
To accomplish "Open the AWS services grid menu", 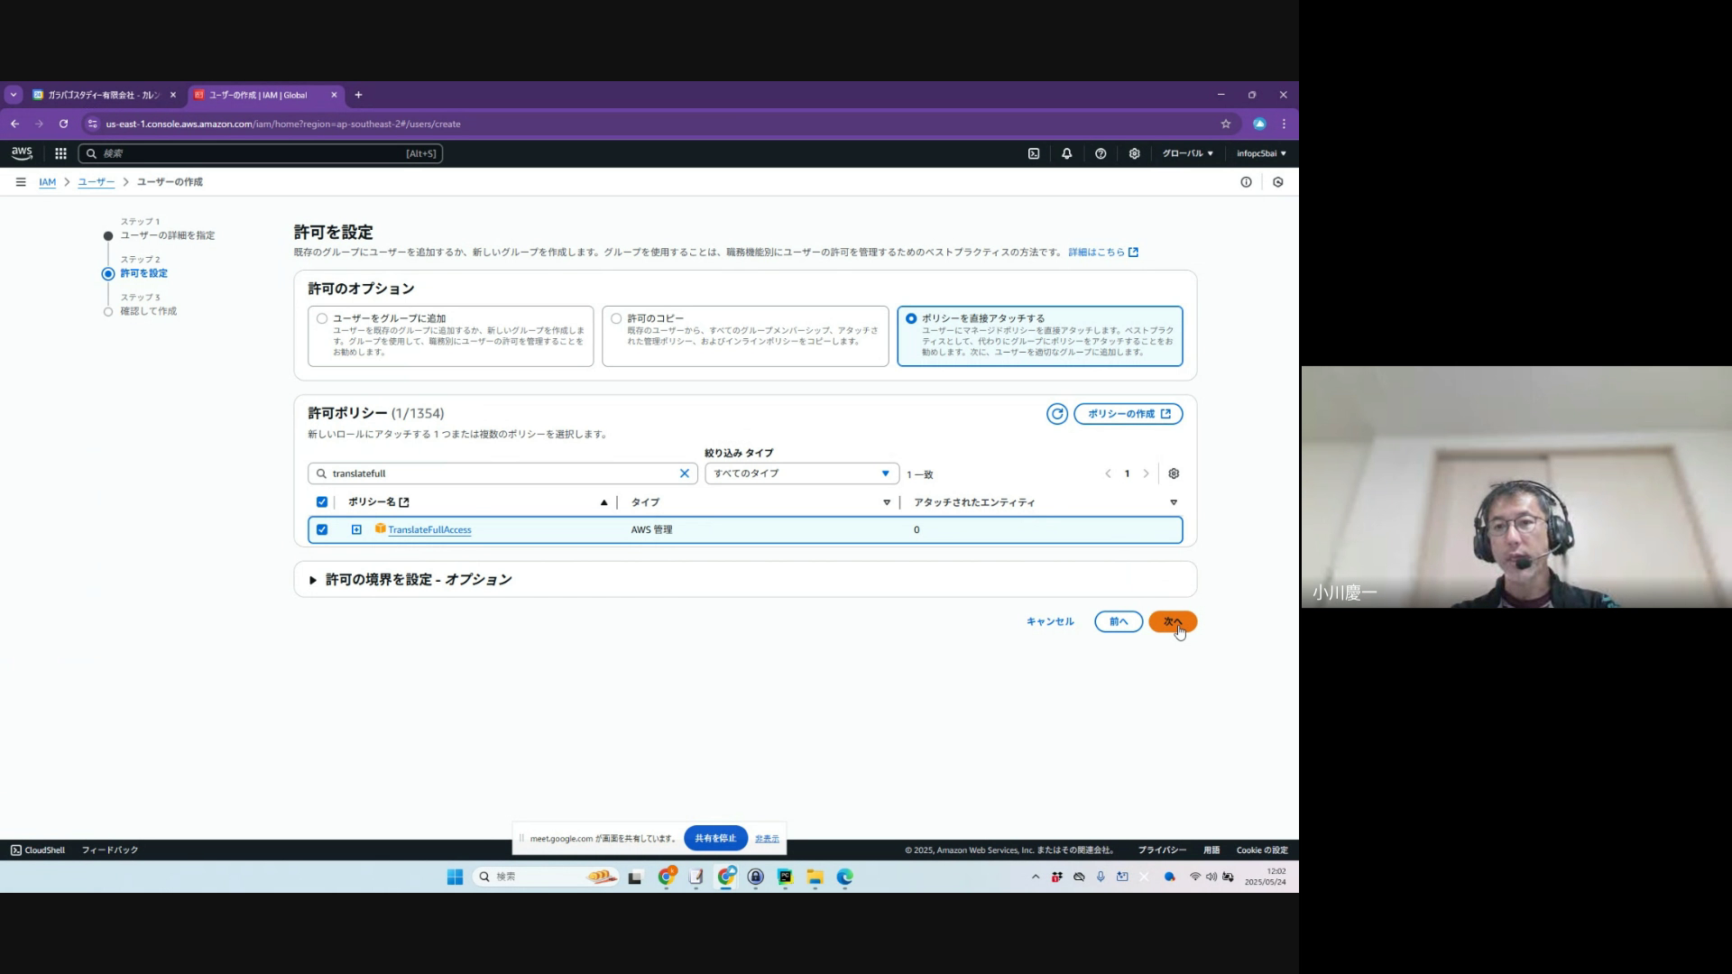I will pos(60,153).
